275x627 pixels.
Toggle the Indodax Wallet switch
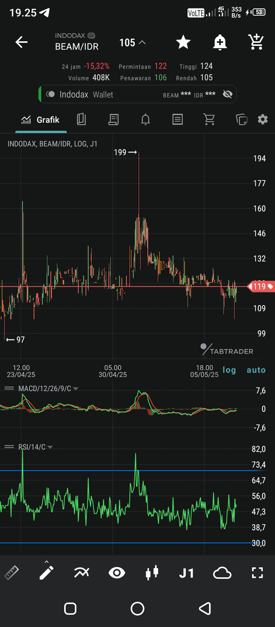click(x=51, y=95)
